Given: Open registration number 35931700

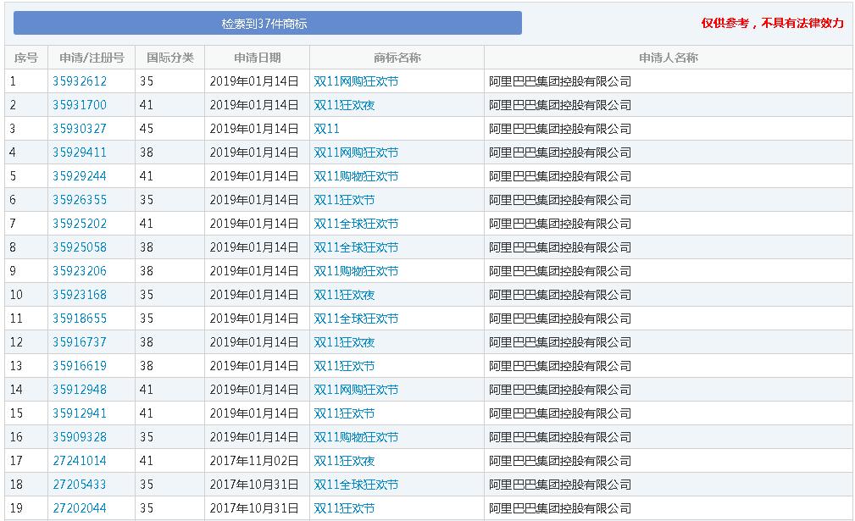Looking at the screenshot, I should point(80,105).
